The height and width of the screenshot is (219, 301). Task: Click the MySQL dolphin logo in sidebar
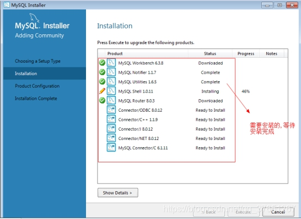pos(34,17)
